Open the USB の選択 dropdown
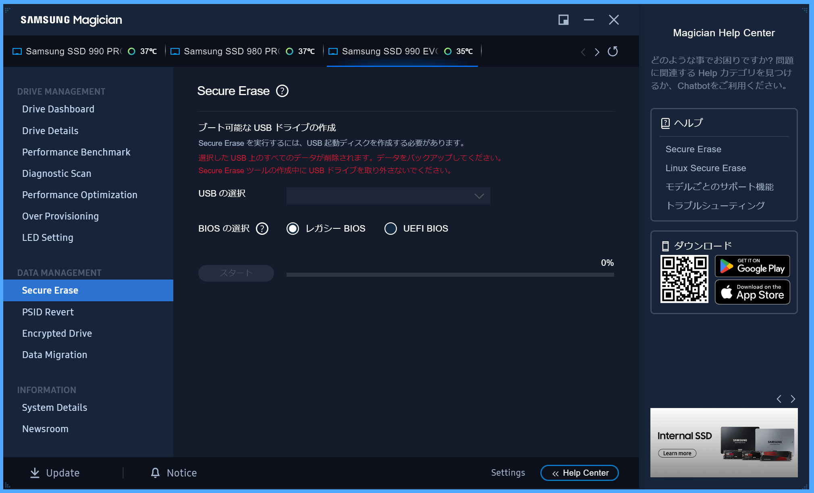The image size is (814, 493). click(388, 196)
